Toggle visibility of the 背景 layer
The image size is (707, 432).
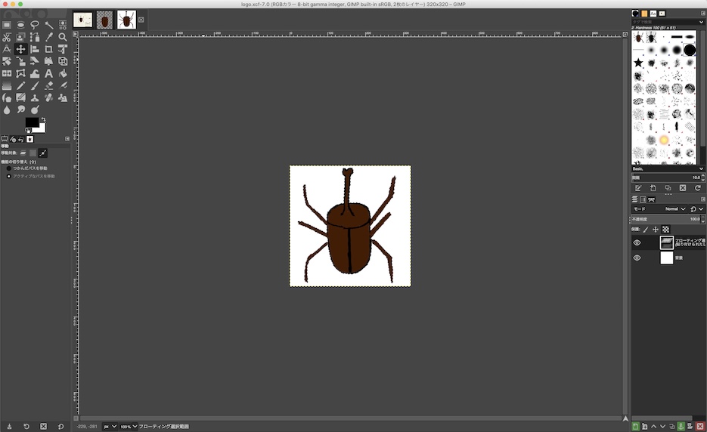(x=637, y=258)
